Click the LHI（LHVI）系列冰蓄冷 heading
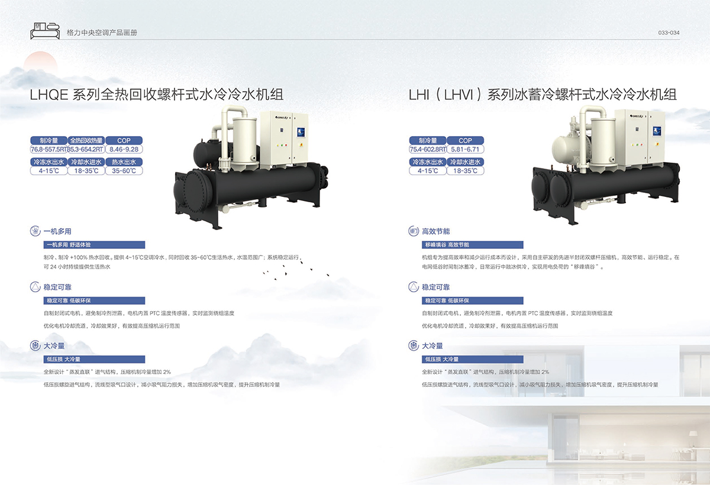The width and height of the screenshot is (710, 485). (x=542, y=95)
